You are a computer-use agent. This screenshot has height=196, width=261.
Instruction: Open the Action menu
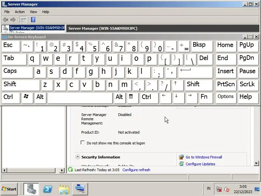point(20,12)
